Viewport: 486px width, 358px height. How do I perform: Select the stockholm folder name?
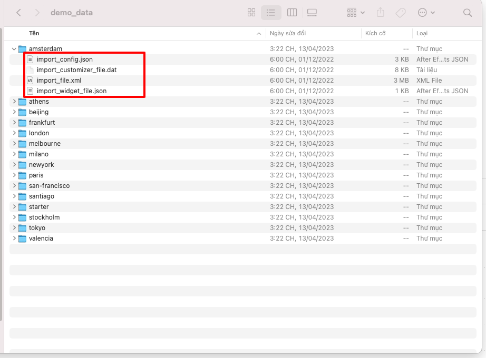pyautogui.click(x=44, y=217)
